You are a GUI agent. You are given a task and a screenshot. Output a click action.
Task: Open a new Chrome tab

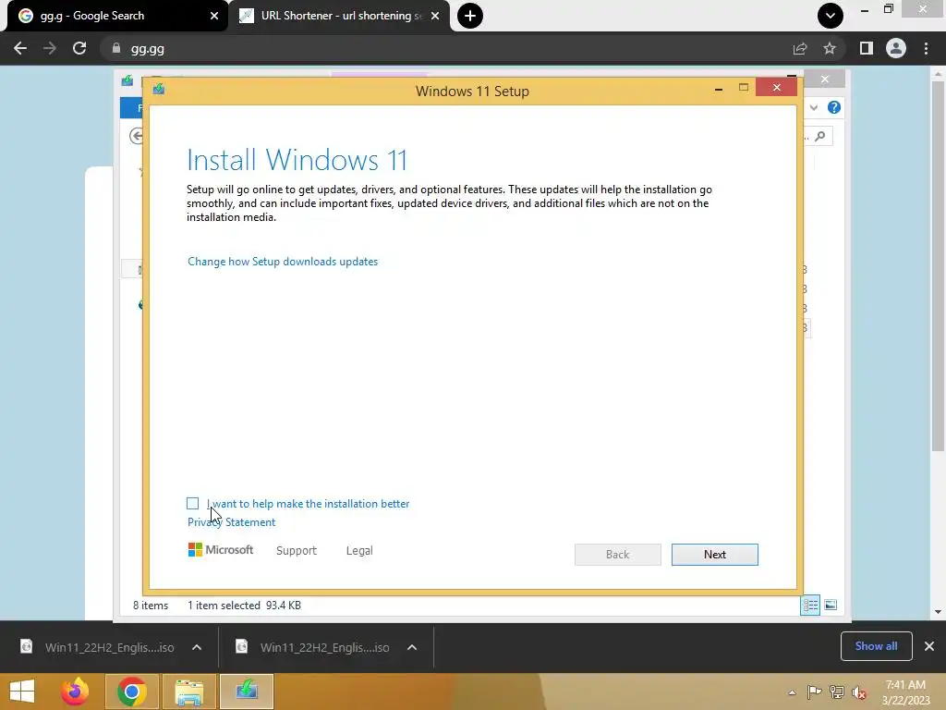point(470,16)
